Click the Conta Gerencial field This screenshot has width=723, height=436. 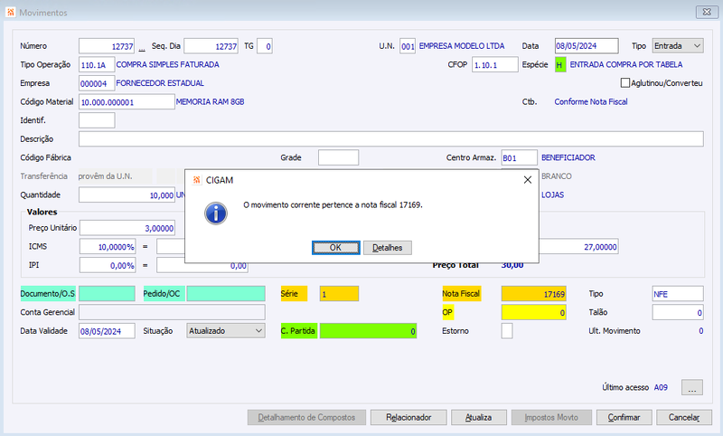point(172,312)
